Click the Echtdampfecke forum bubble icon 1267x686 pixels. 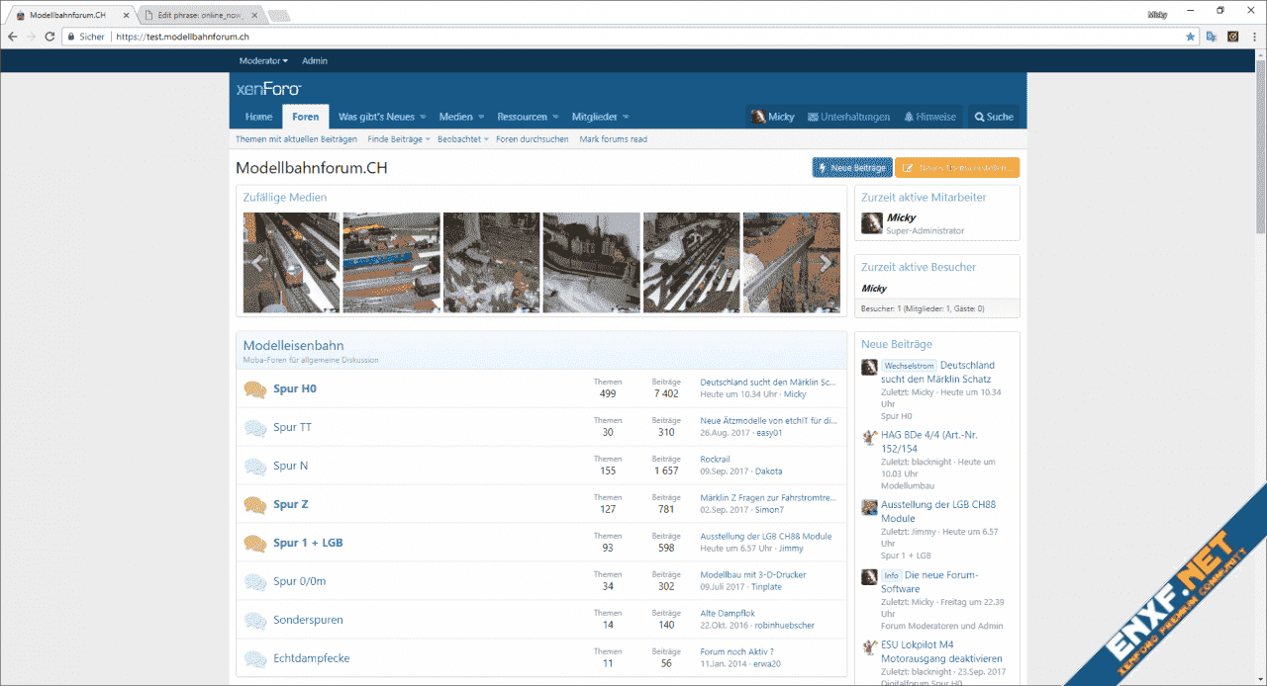(255, 659)
